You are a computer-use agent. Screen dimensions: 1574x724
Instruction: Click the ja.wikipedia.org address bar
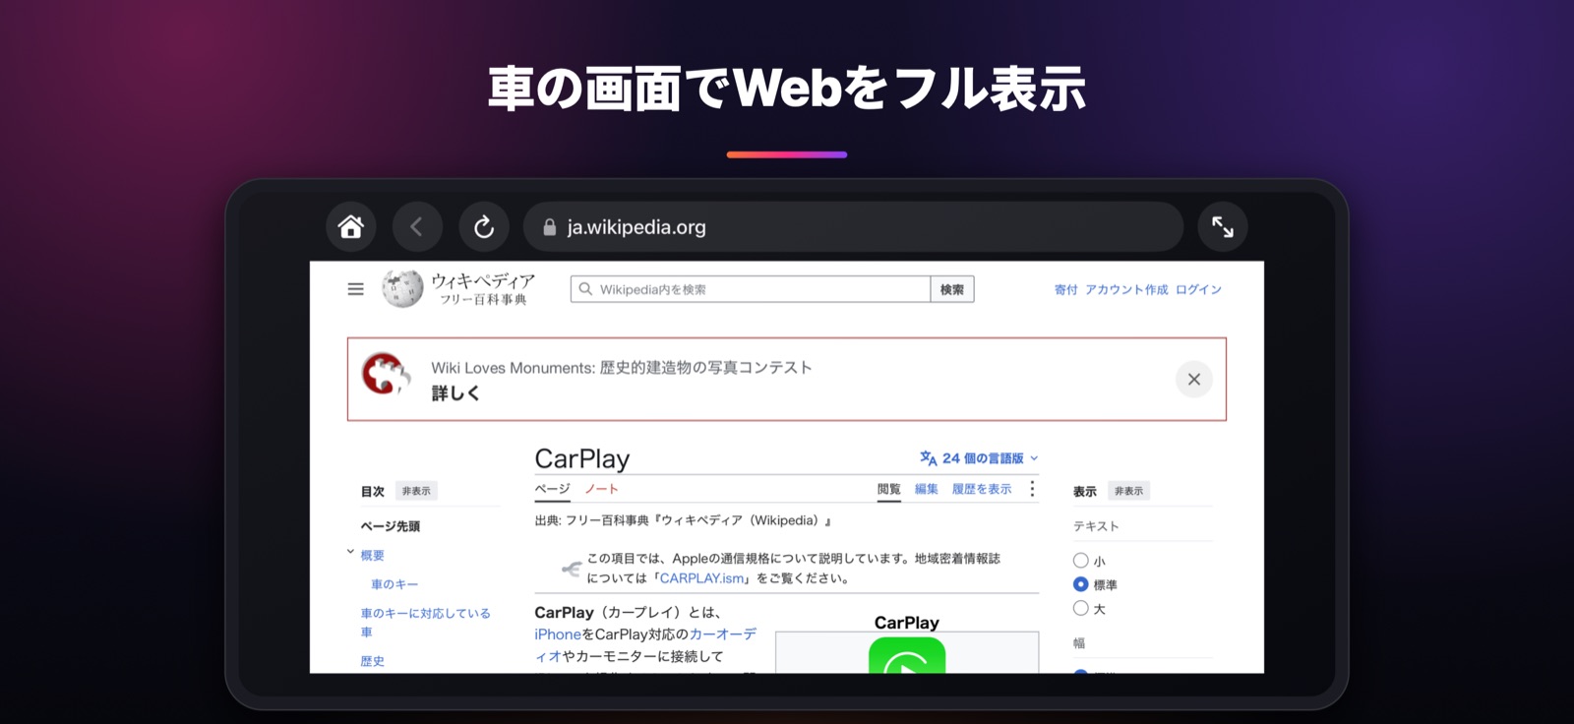[853, 227]
